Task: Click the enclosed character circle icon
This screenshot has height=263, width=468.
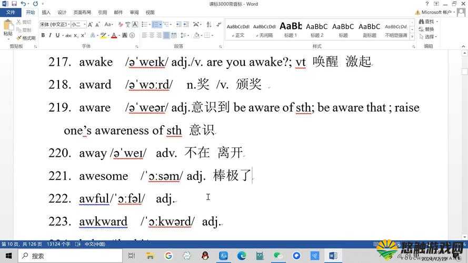Action: (x=132, y=35)
